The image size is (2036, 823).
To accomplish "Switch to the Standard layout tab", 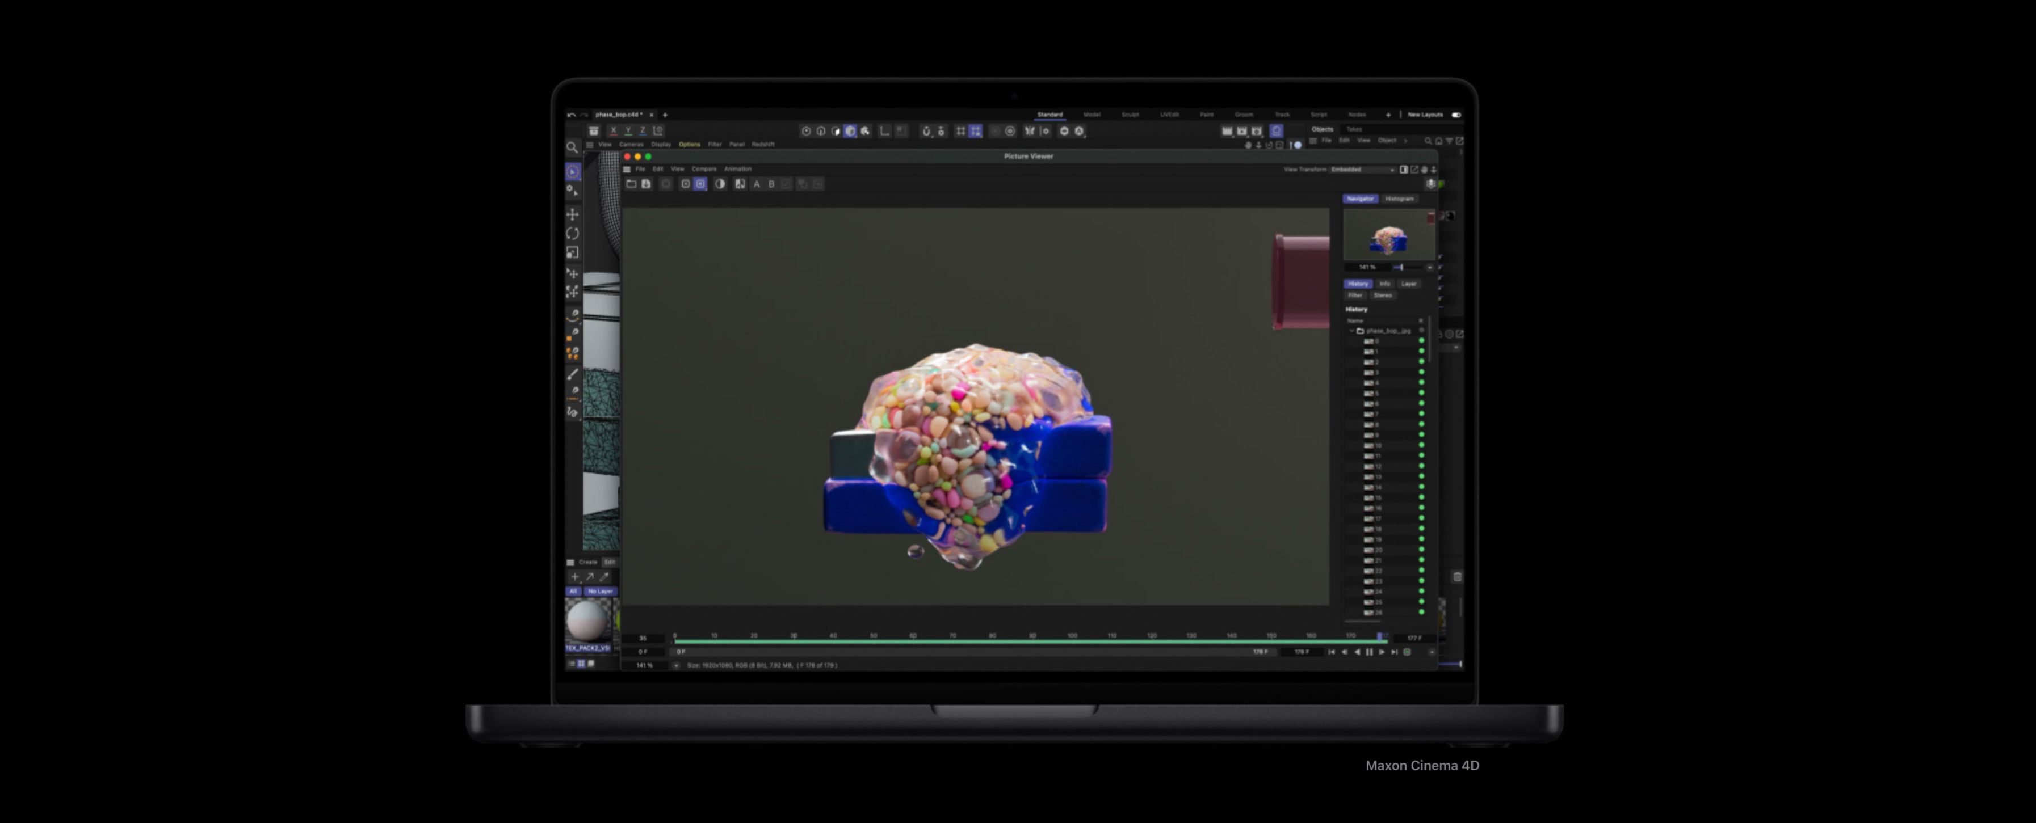I will coord(1050,115).
